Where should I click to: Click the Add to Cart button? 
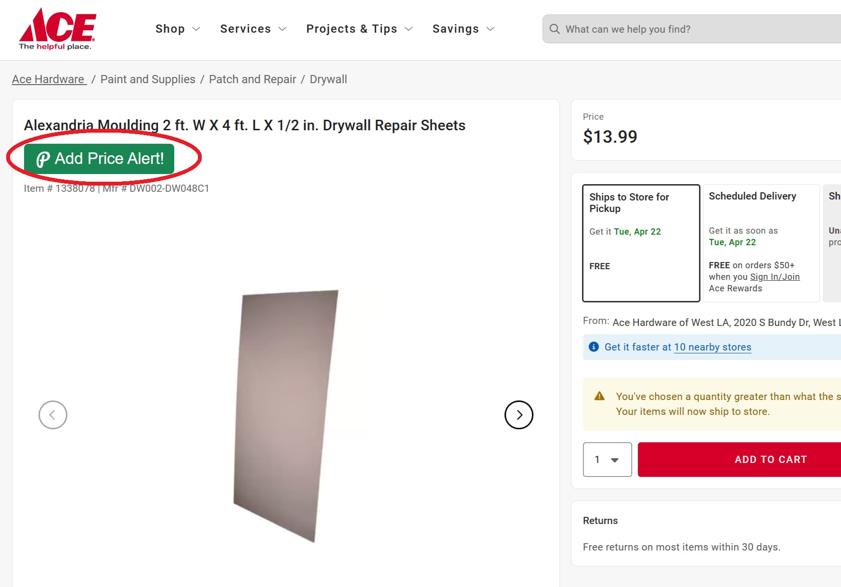click(770, 459)
